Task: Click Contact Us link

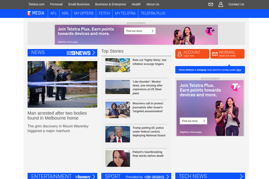Action: click(236, 4)
